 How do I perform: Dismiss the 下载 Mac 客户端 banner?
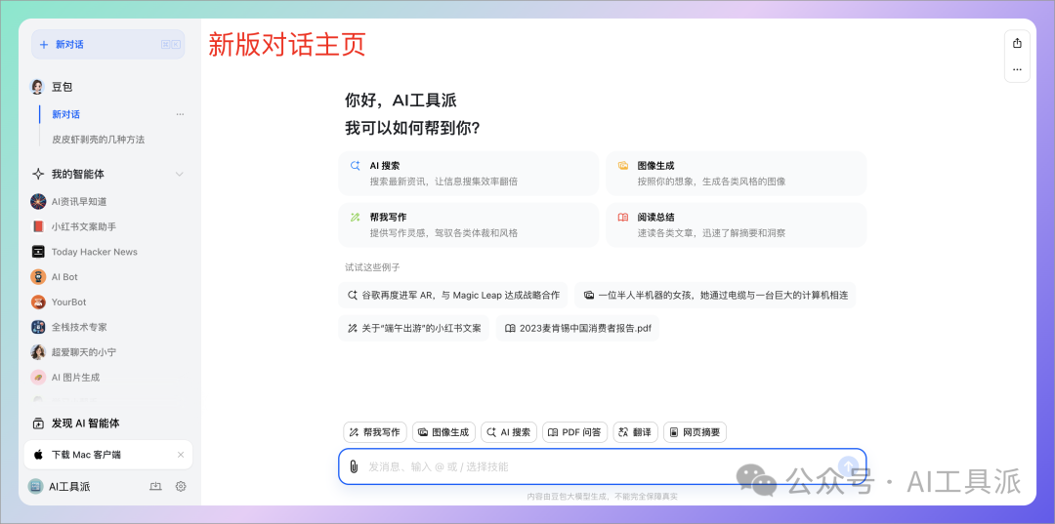tap(181, 455)
